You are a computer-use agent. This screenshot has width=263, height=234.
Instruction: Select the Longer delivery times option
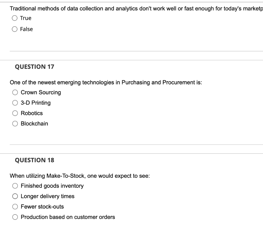15,196
